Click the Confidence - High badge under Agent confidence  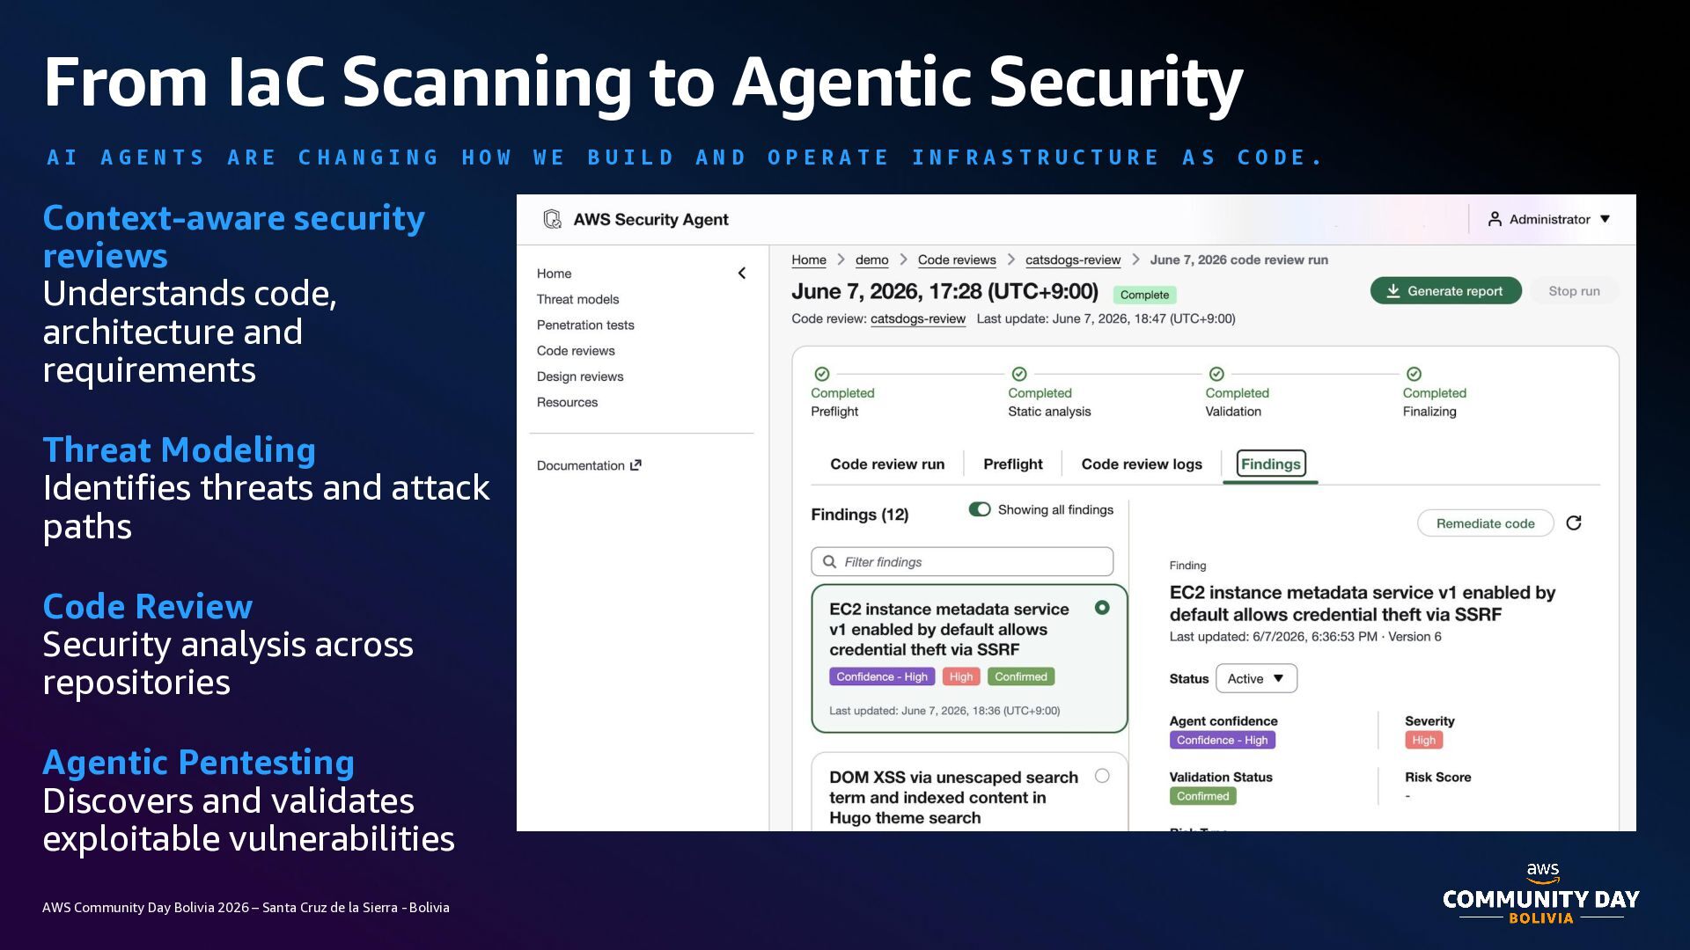(1222, 740)
